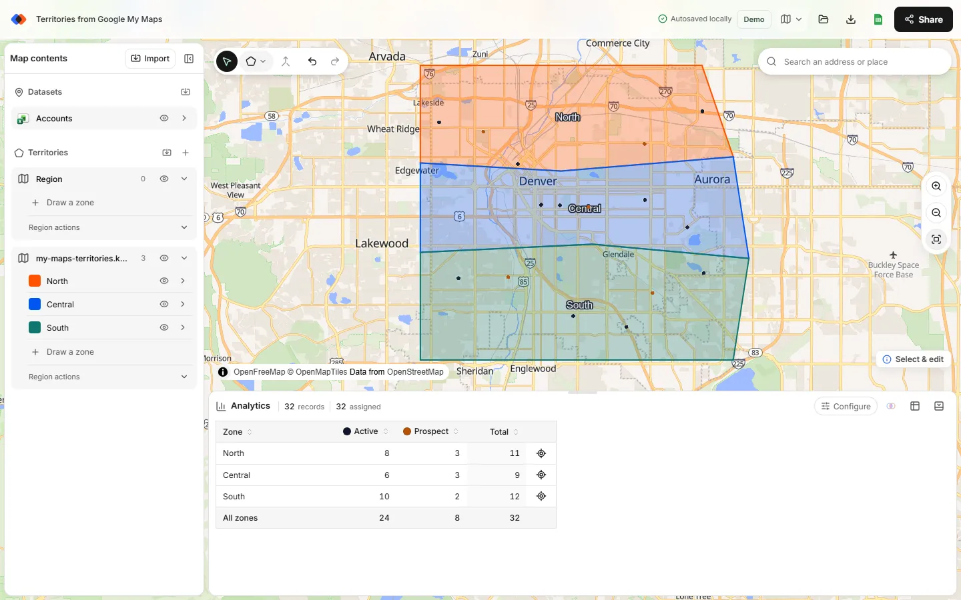Image resolution: width=961 pixels, height=600 pixels.
Task: Toggle visibility of the Region layer
Action: point(164,179)
